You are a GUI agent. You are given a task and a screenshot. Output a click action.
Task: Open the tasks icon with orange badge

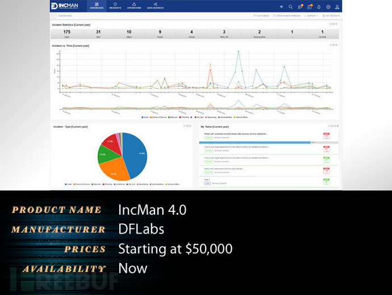310,7
